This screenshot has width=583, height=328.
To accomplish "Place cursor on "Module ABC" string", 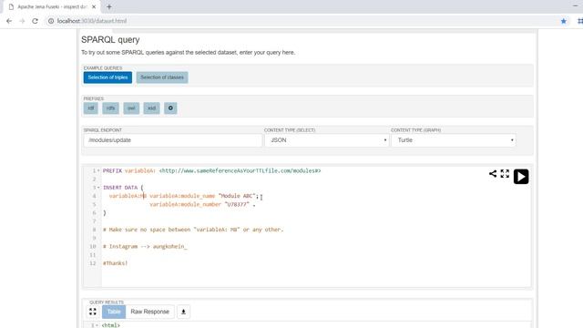I will pos(237,196).
